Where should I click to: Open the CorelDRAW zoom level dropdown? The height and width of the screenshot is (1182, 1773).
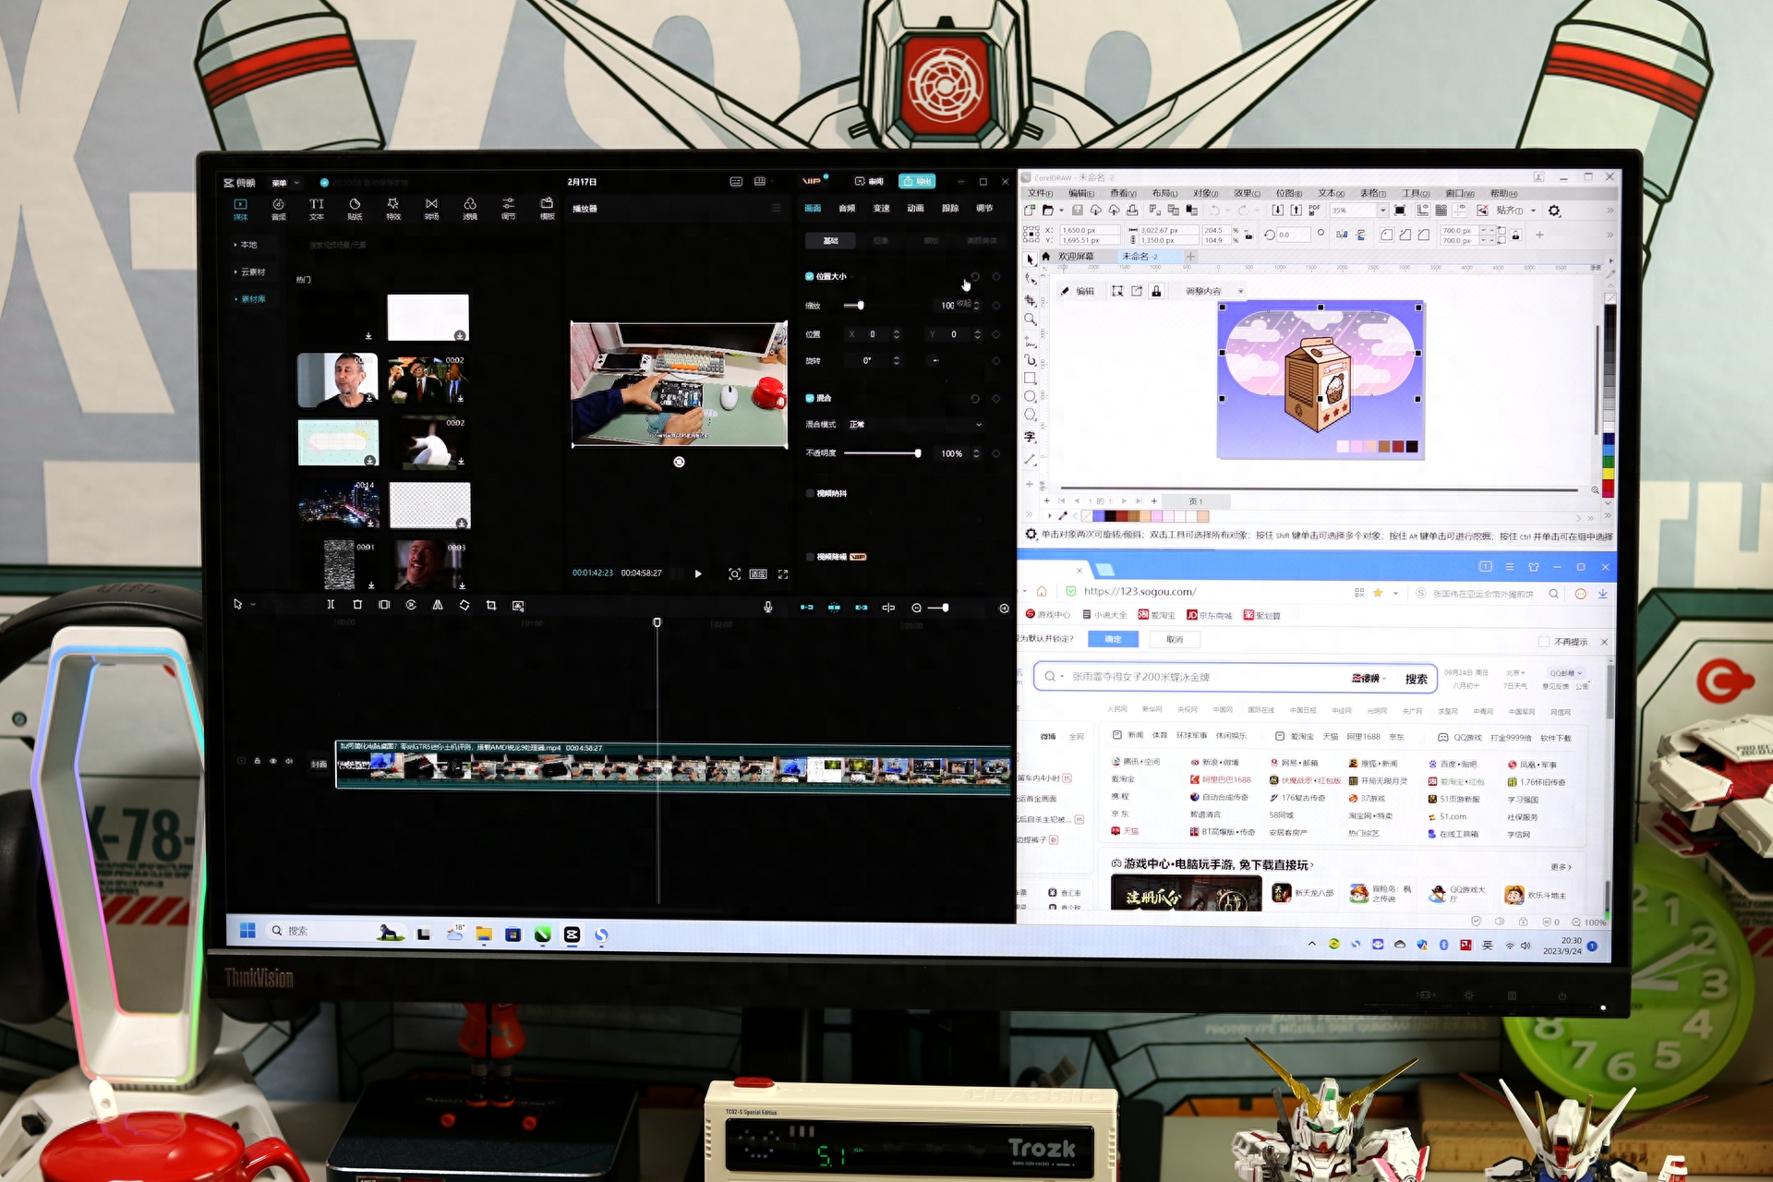(1382, 211)
